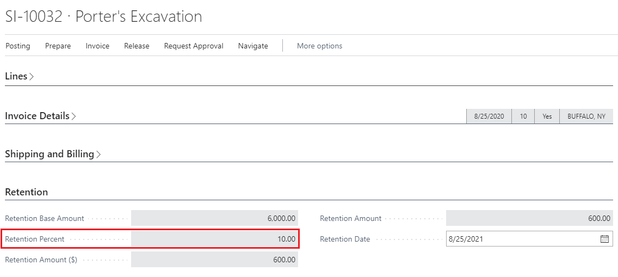Click the SI-10032 Porter's Excavation title

point(104,16)
